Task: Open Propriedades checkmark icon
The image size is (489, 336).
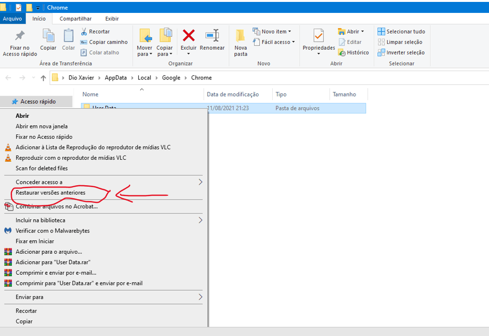Action: (x=318, y=35)
